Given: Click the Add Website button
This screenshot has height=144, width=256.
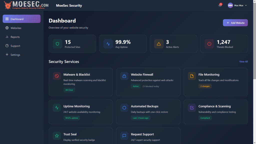Looking at the screenshot, I should (235, 22).
